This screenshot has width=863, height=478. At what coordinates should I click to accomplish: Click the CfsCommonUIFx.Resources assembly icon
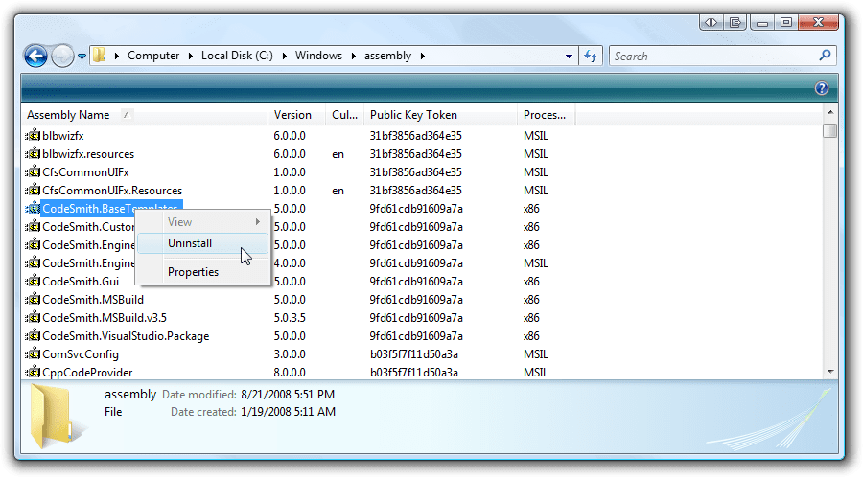(x=33, y=190)
